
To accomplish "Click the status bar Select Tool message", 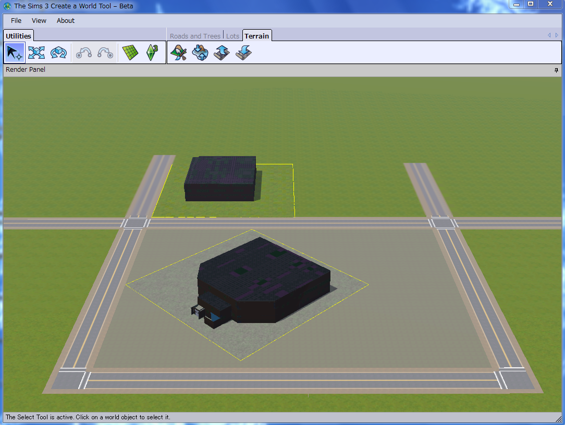I will [x=88, y=417].
